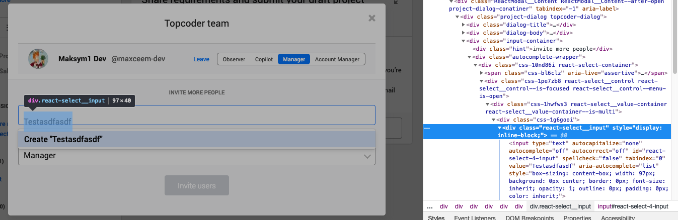Close the Topcoder team dialog
The height and width of the screenshot is (220, 678).
372,19
